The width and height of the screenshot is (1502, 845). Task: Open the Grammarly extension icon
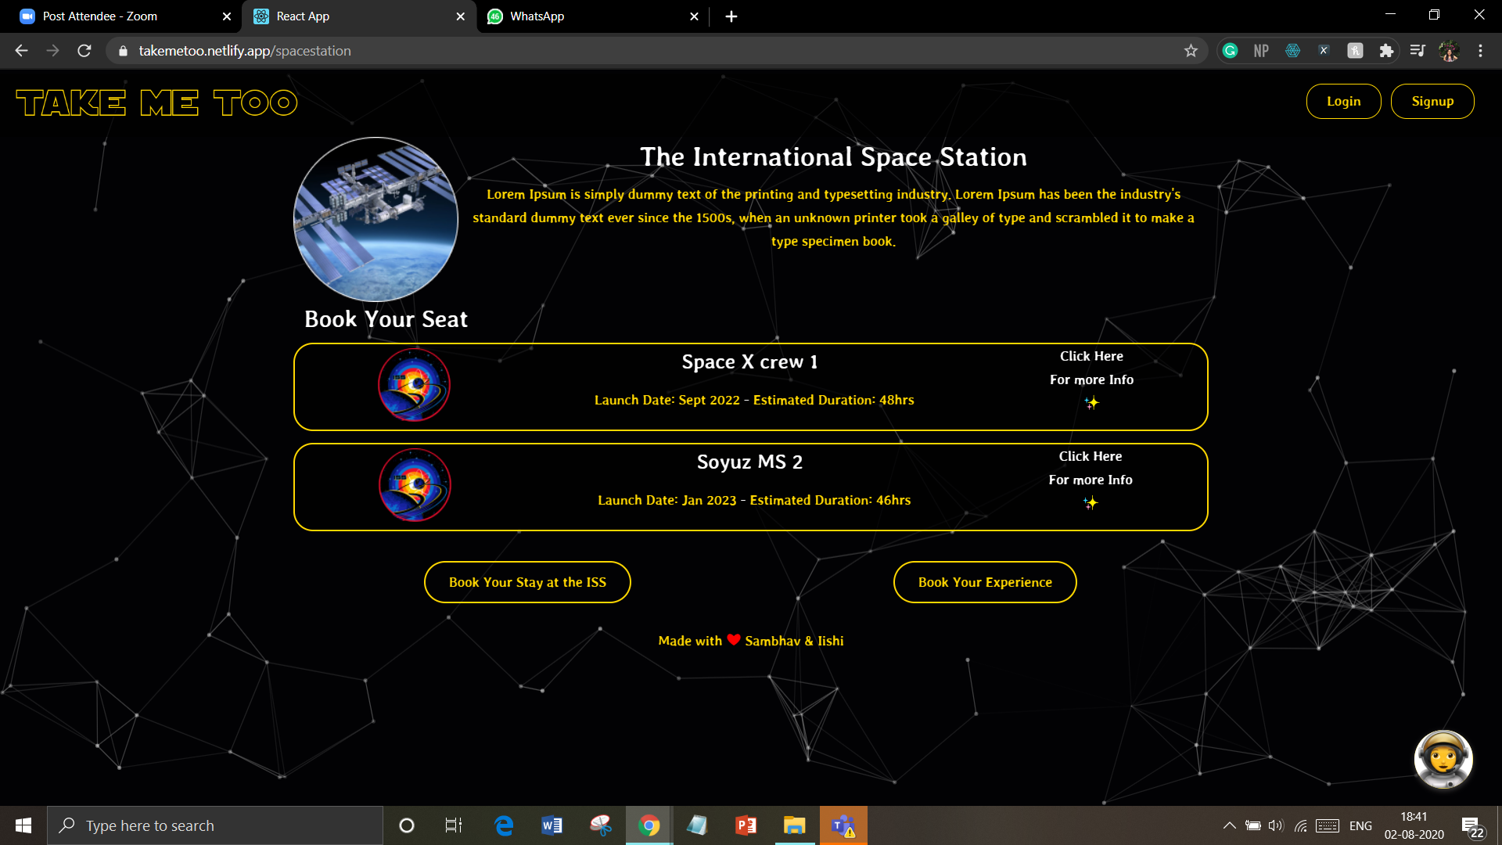tap(1230, 51)
